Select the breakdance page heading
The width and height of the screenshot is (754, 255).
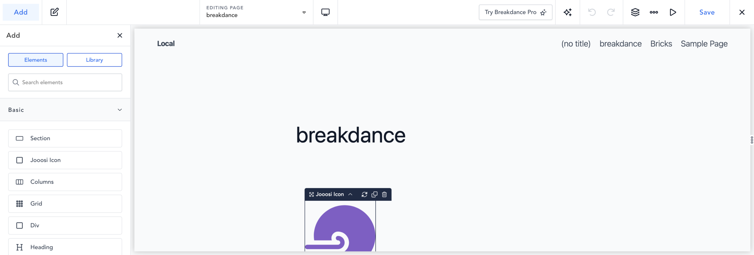[x=351, y=135]
